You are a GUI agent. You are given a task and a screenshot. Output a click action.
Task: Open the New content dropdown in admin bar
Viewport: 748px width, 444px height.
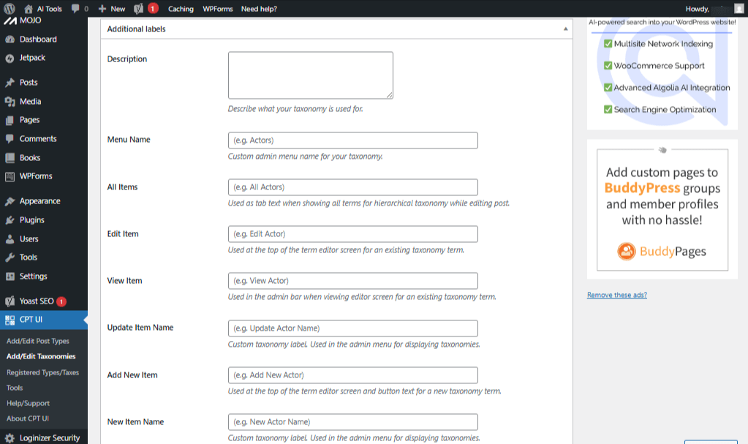112,9
